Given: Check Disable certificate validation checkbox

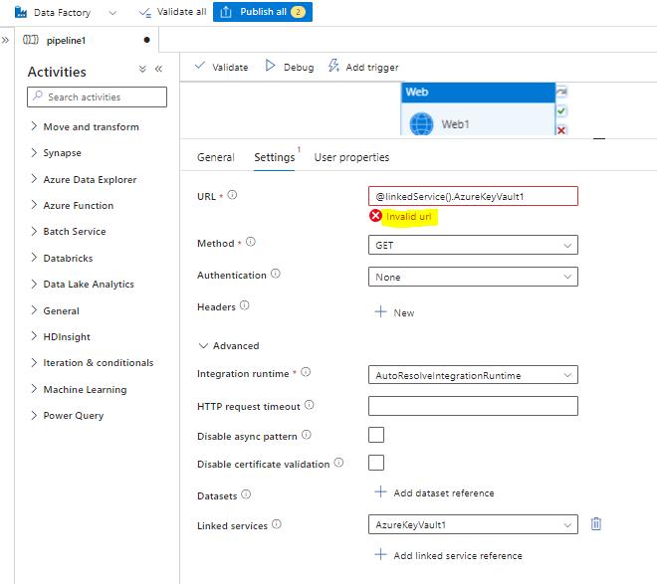Looking at the screenshot, I should click(376, 463).
